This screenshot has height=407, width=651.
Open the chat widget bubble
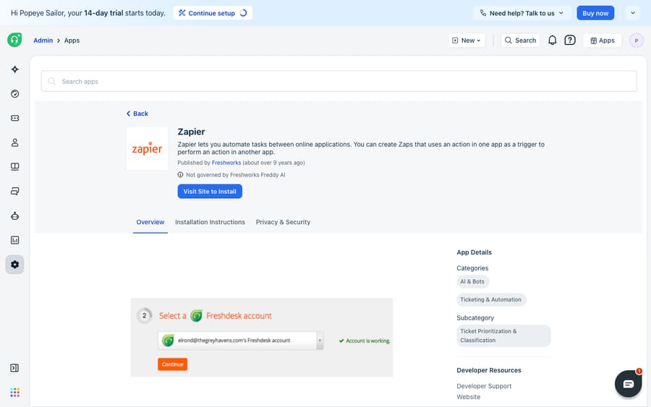coord(628,384)
